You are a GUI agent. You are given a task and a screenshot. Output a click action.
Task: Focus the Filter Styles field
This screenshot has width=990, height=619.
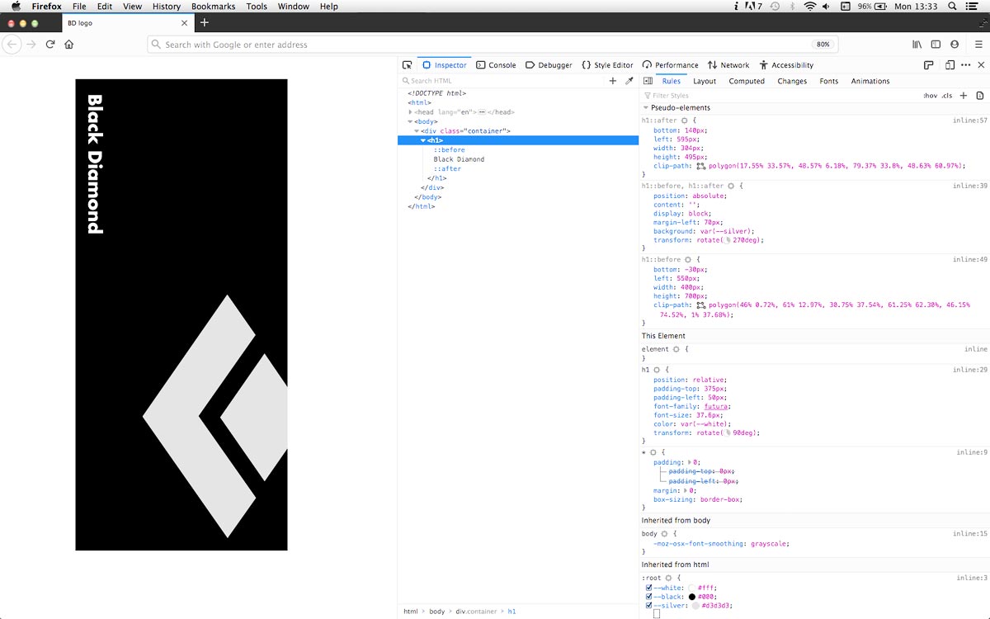point(780,96)
